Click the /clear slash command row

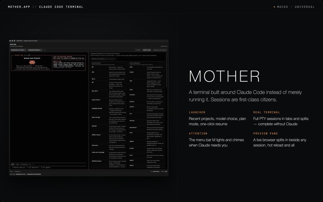(147, 90)
